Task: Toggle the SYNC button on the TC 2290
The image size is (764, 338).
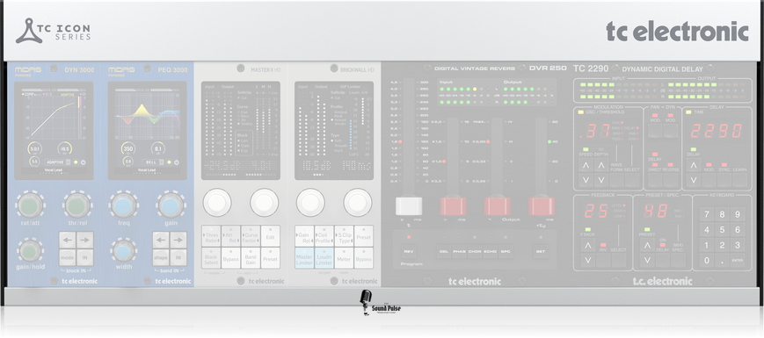Action: pyautogui.click(x=724, y=181)
